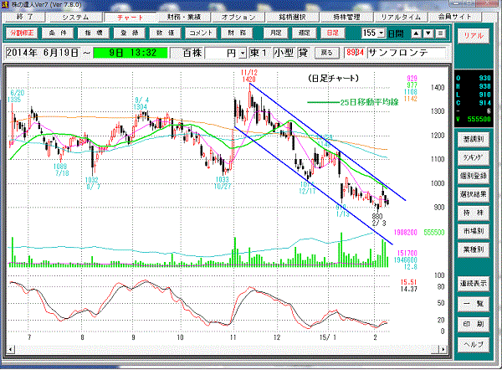Select the チャート menu tab
Image resolution: width=502 pixels, height=370 pixels.
[x=130, y=17]
